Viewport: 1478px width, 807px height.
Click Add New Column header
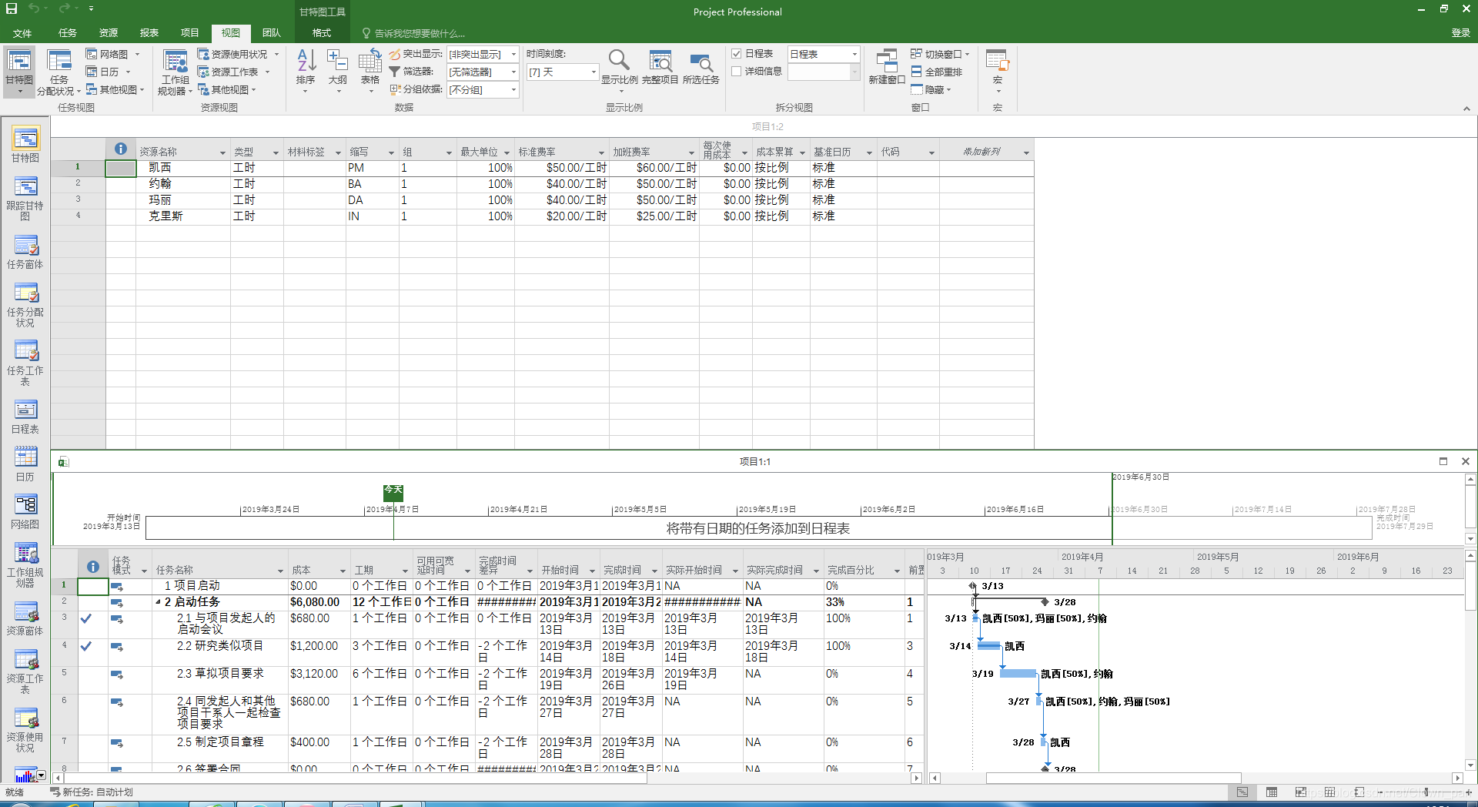click(x=981, y=152)
